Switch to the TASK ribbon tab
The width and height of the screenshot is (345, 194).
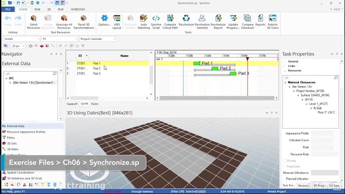point(37,9)
